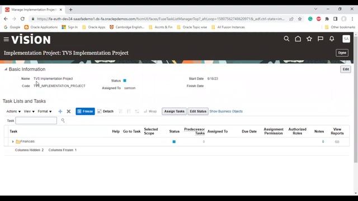The height and width of the screenshot is (201, 358).
Task: Open Chrome extensions puzzle icon
Action: (x=327, y=19)
